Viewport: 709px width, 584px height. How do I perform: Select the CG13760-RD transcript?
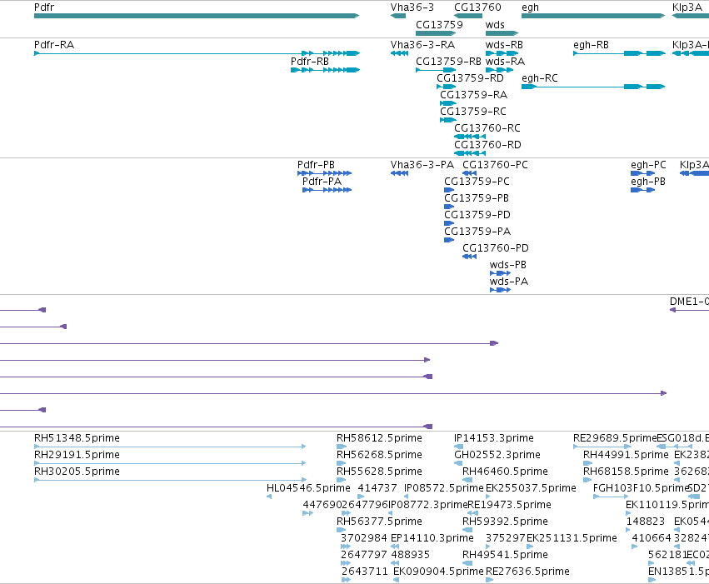tap(470, 153)
